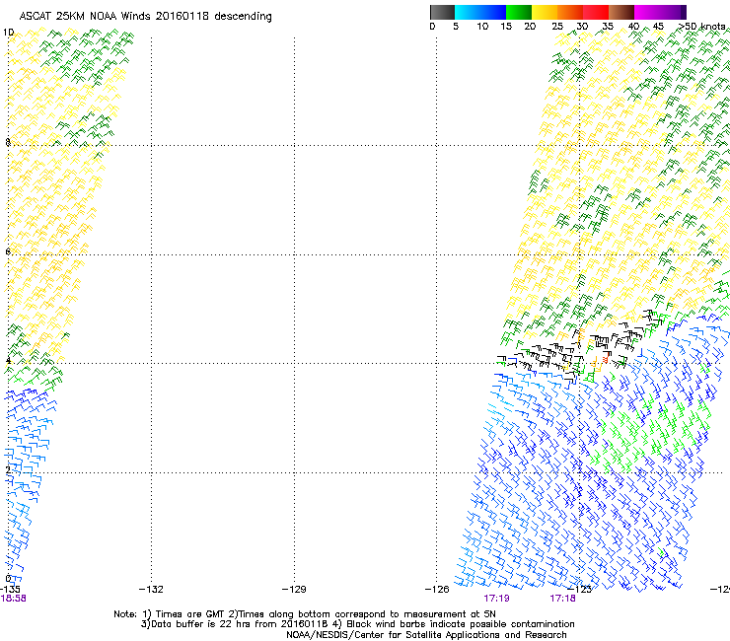The width and height of the screenshot is (730, 641).
Task: Select the yellow 20-25 knots legend swatch
Action: pos(545,12)
